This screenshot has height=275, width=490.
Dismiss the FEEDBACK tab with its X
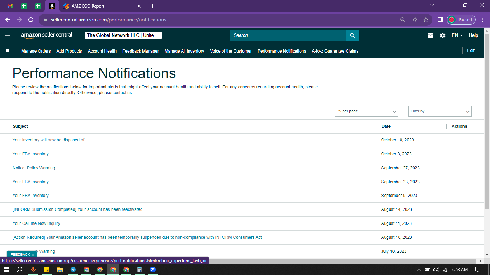pos(33,255)
